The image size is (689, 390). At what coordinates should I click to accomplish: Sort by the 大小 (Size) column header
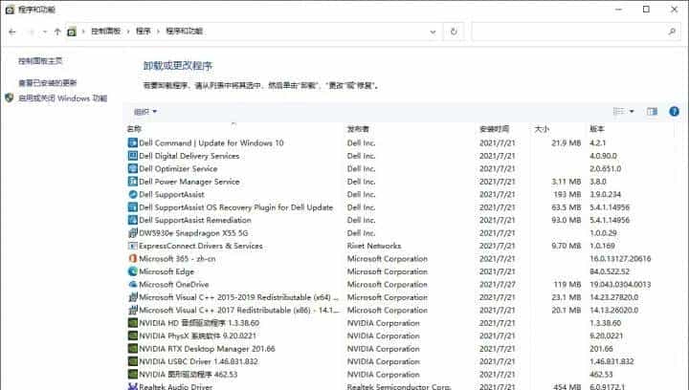(x=542, y=129)
